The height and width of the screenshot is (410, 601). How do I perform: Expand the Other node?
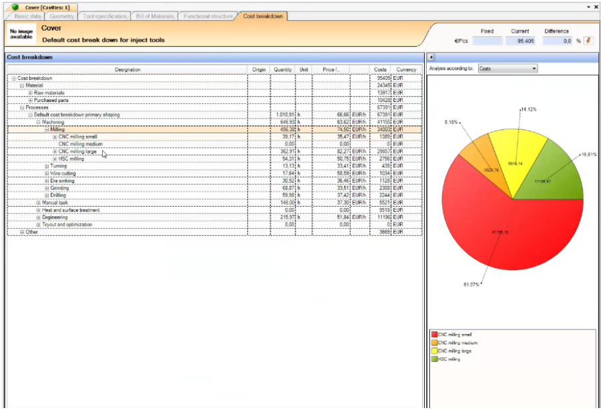pos(21,231)
